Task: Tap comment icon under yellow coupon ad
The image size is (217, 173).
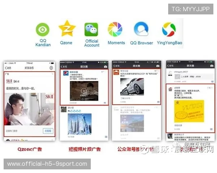Action: (x=211, y=129)
